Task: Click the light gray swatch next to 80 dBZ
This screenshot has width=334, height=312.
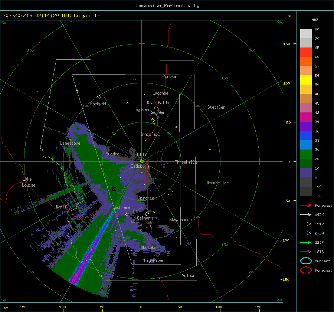Action: tap(306, 34)
